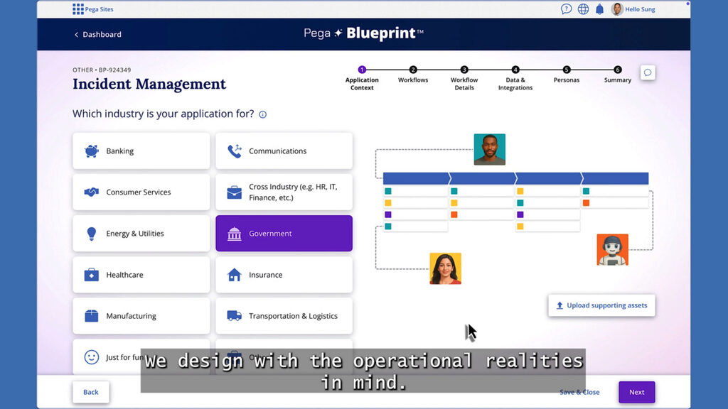Click the Just for fun smiley icon
Image resolution: width=728 pixels, height=409 pixels.
click(x=92, y=357)
